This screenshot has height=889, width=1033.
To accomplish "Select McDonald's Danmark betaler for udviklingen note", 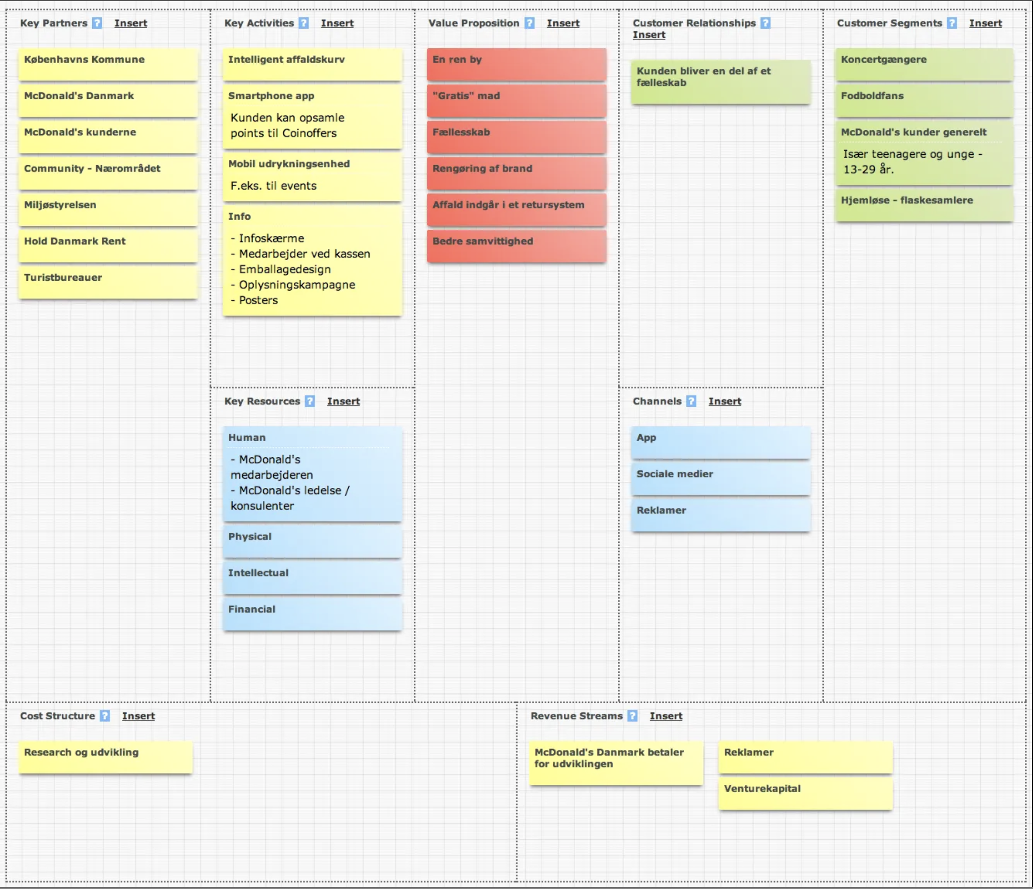I will pyautogui.click(x=616, y=763).
